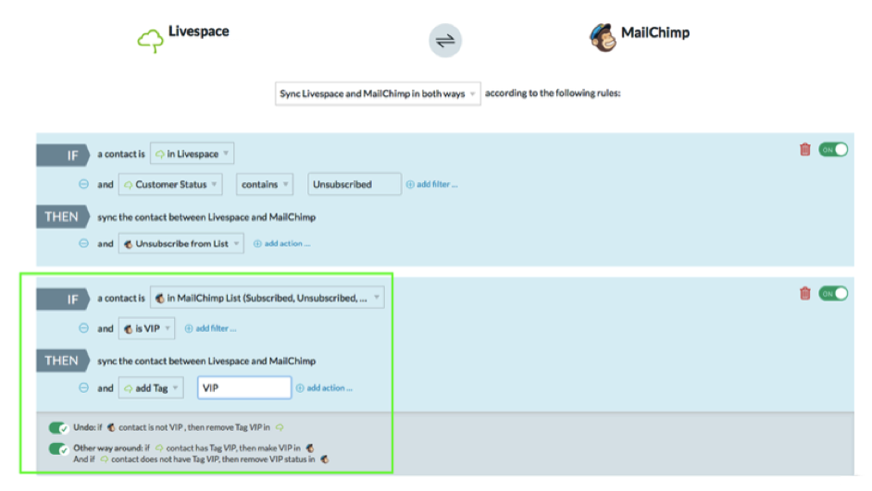Screen dimensions: 872x491
Task: Click the Unsubscribed value field
Action: coord(355,184)
